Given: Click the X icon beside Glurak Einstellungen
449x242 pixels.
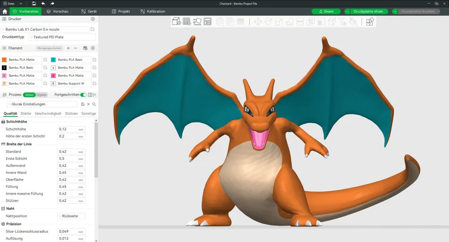Looking at the screenshot, I should click(x=88, y=104).
